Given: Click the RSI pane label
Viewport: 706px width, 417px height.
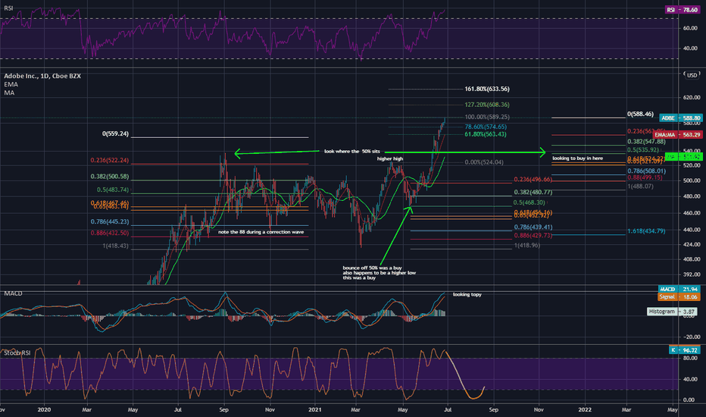Looking at the screenshot, I should (x=8, y=8).
